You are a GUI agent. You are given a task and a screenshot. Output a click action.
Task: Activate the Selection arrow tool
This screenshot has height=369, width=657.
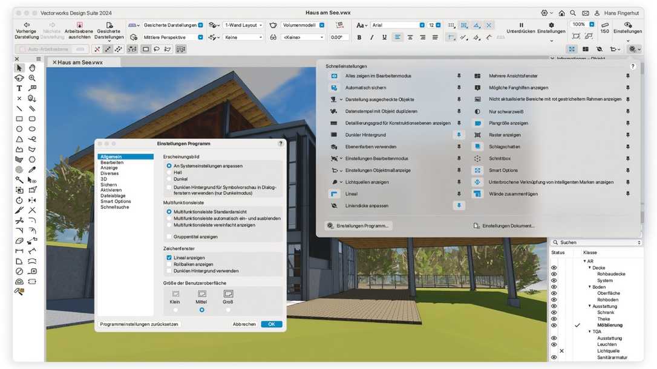click(x=19, y=68)
